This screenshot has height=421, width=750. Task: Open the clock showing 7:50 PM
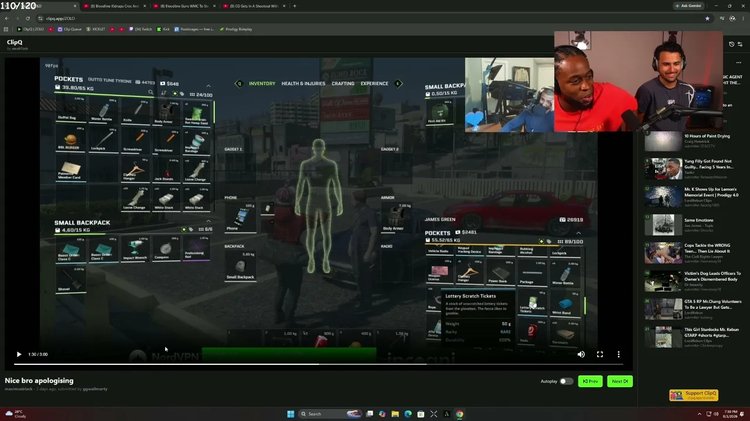pyautogui.click(x=729, y=414)
